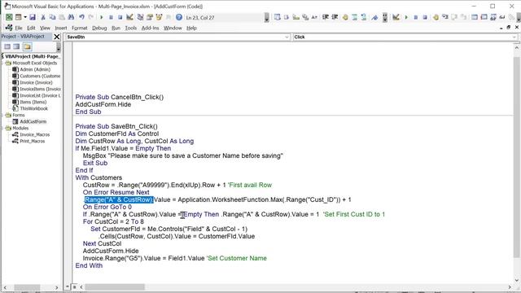The height and width of the screenshot is (293, 521).
Task: Select Print_Macros module in project tree
Action: click(33, 141)
